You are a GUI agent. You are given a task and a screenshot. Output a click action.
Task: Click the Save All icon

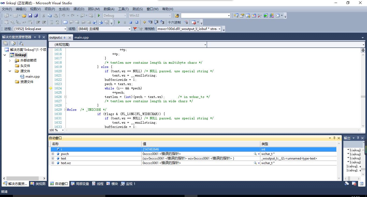36,16
